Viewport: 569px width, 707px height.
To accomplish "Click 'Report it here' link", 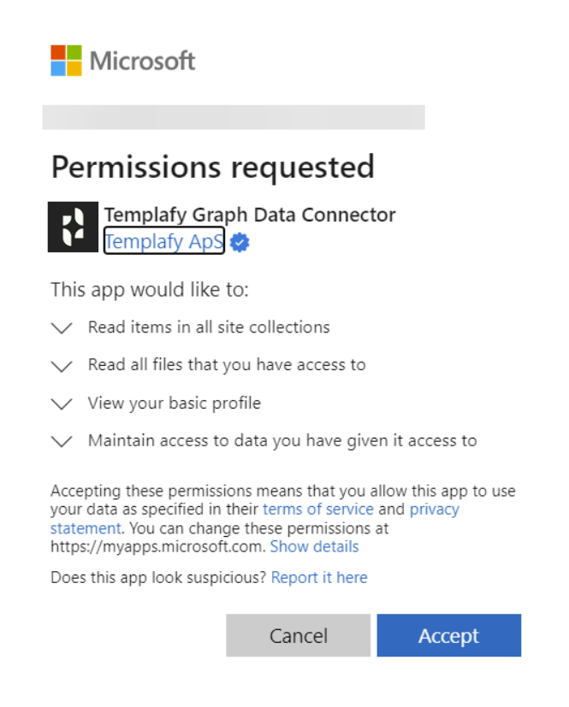I will (319, 577).
